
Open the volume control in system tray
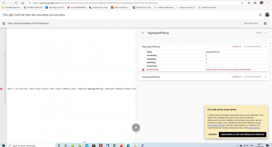pyautogui.click(x=248, y=145)
